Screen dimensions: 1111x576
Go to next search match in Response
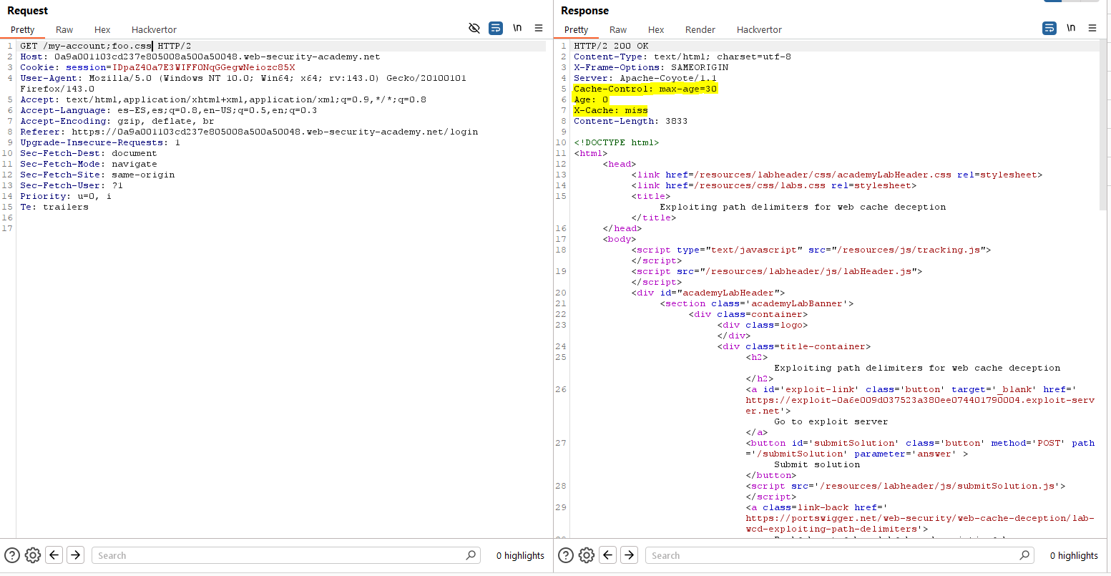pos(630,555)
